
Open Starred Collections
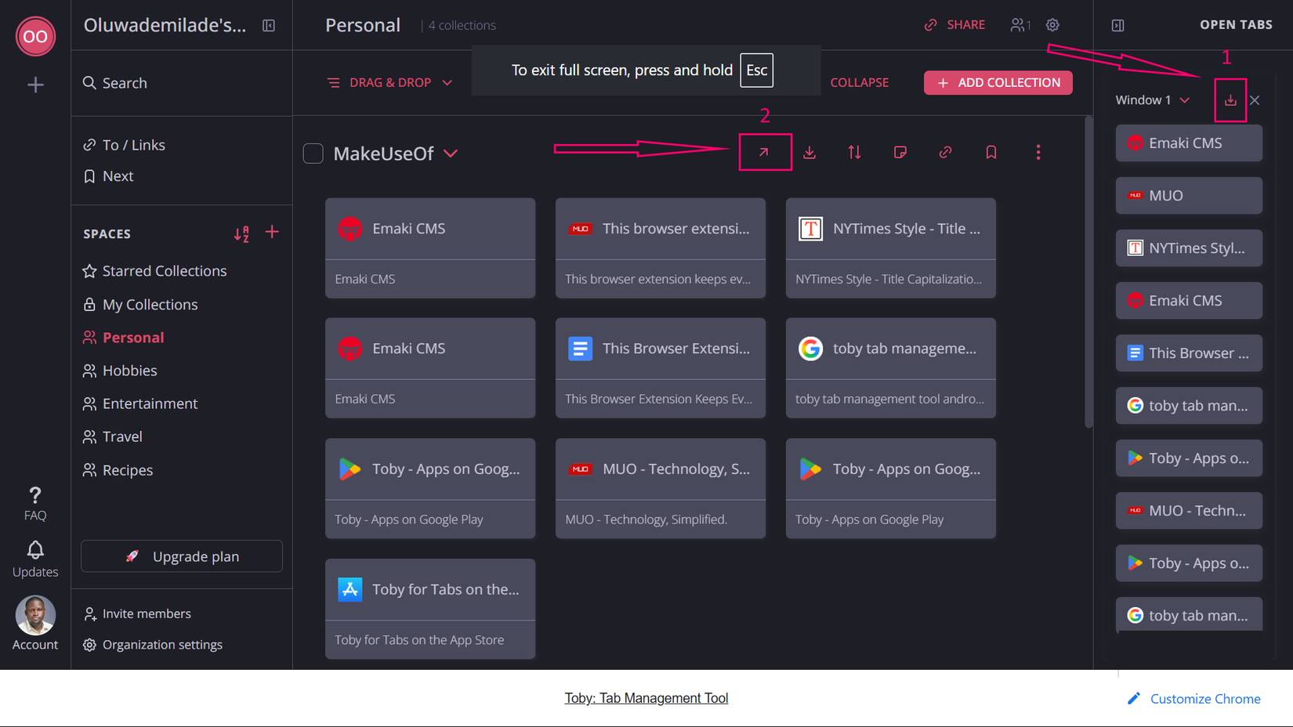click(x=155, y=271)
